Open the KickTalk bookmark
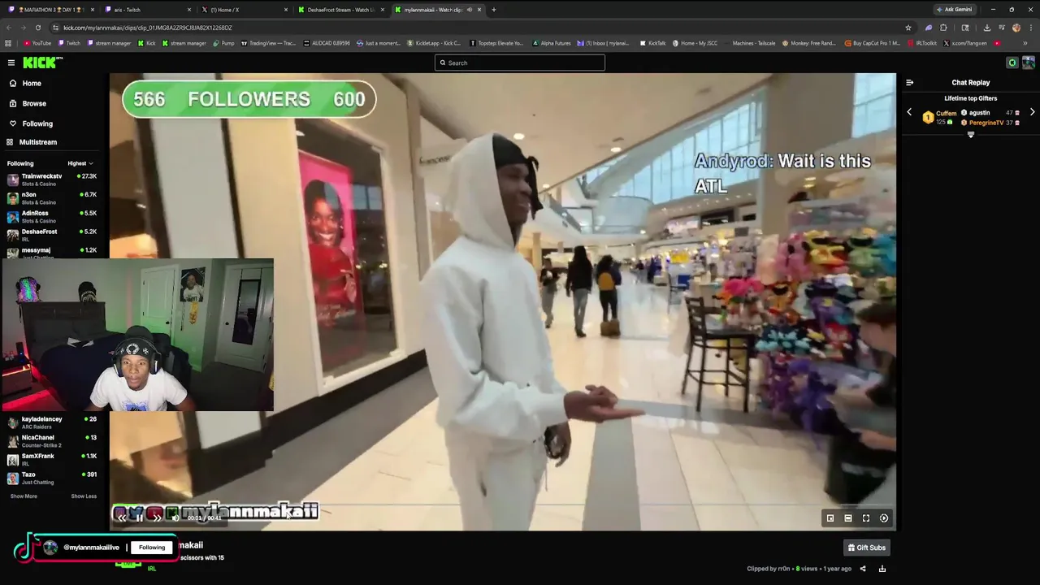 654,43
